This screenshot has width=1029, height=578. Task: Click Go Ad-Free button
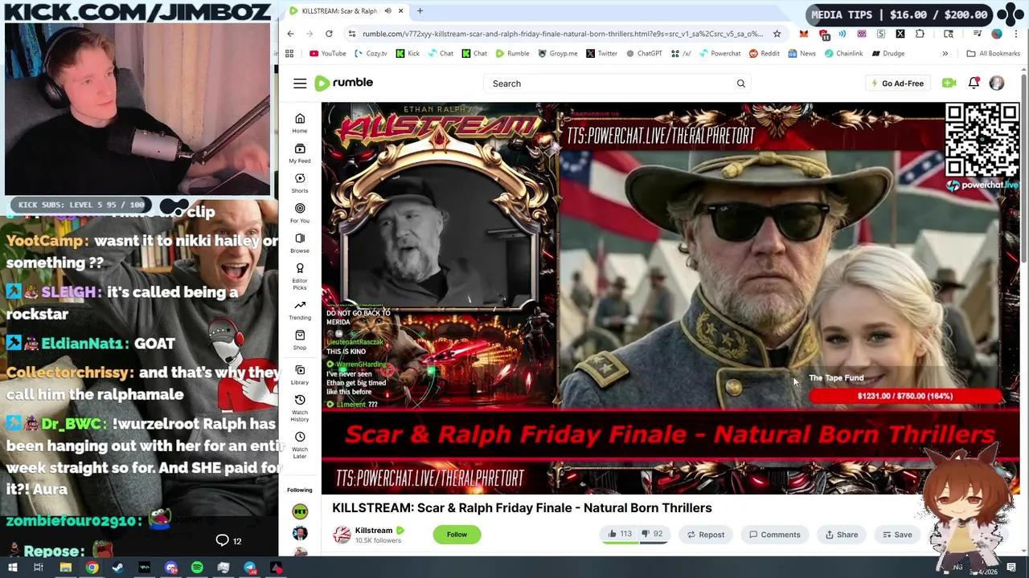coord(897,83)
